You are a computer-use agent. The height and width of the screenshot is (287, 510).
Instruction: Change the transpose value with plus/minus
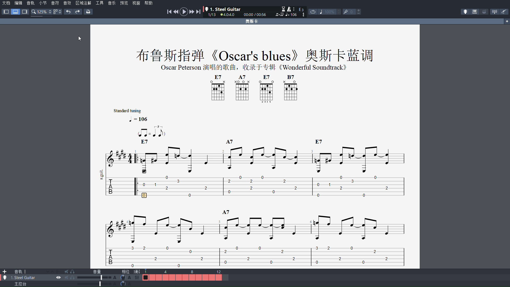coord(359,12)
